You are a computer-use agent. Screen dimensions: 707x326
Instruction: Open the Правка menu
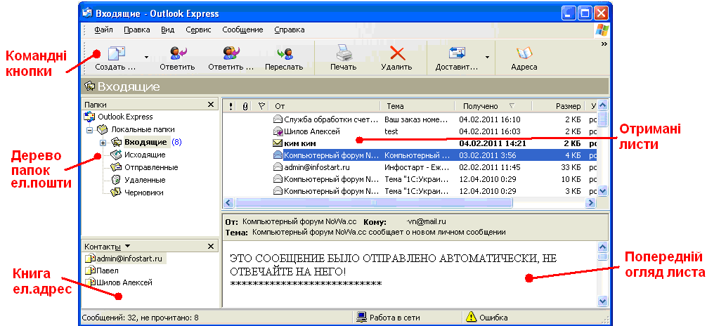click(136, 30)
